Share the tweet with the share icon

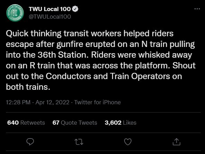pos(177,142)
